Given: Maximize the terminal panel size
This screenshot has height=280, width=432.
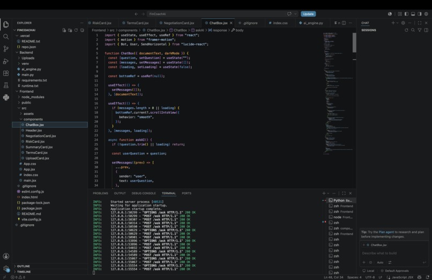Looking at the screenshot, I should click(x=344, y=193).
